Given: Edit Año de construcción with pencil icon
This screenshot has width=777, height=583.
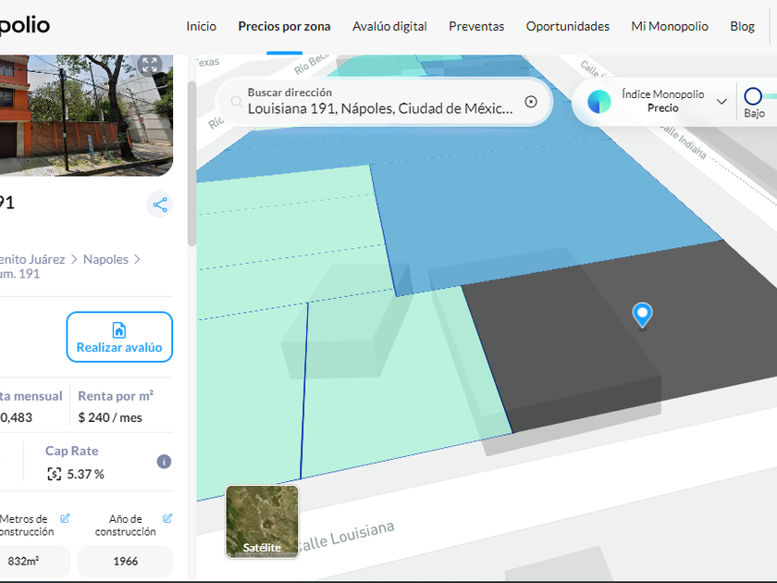Looking at the screenshot, I should pyautogui.click(x=167, y=518).
